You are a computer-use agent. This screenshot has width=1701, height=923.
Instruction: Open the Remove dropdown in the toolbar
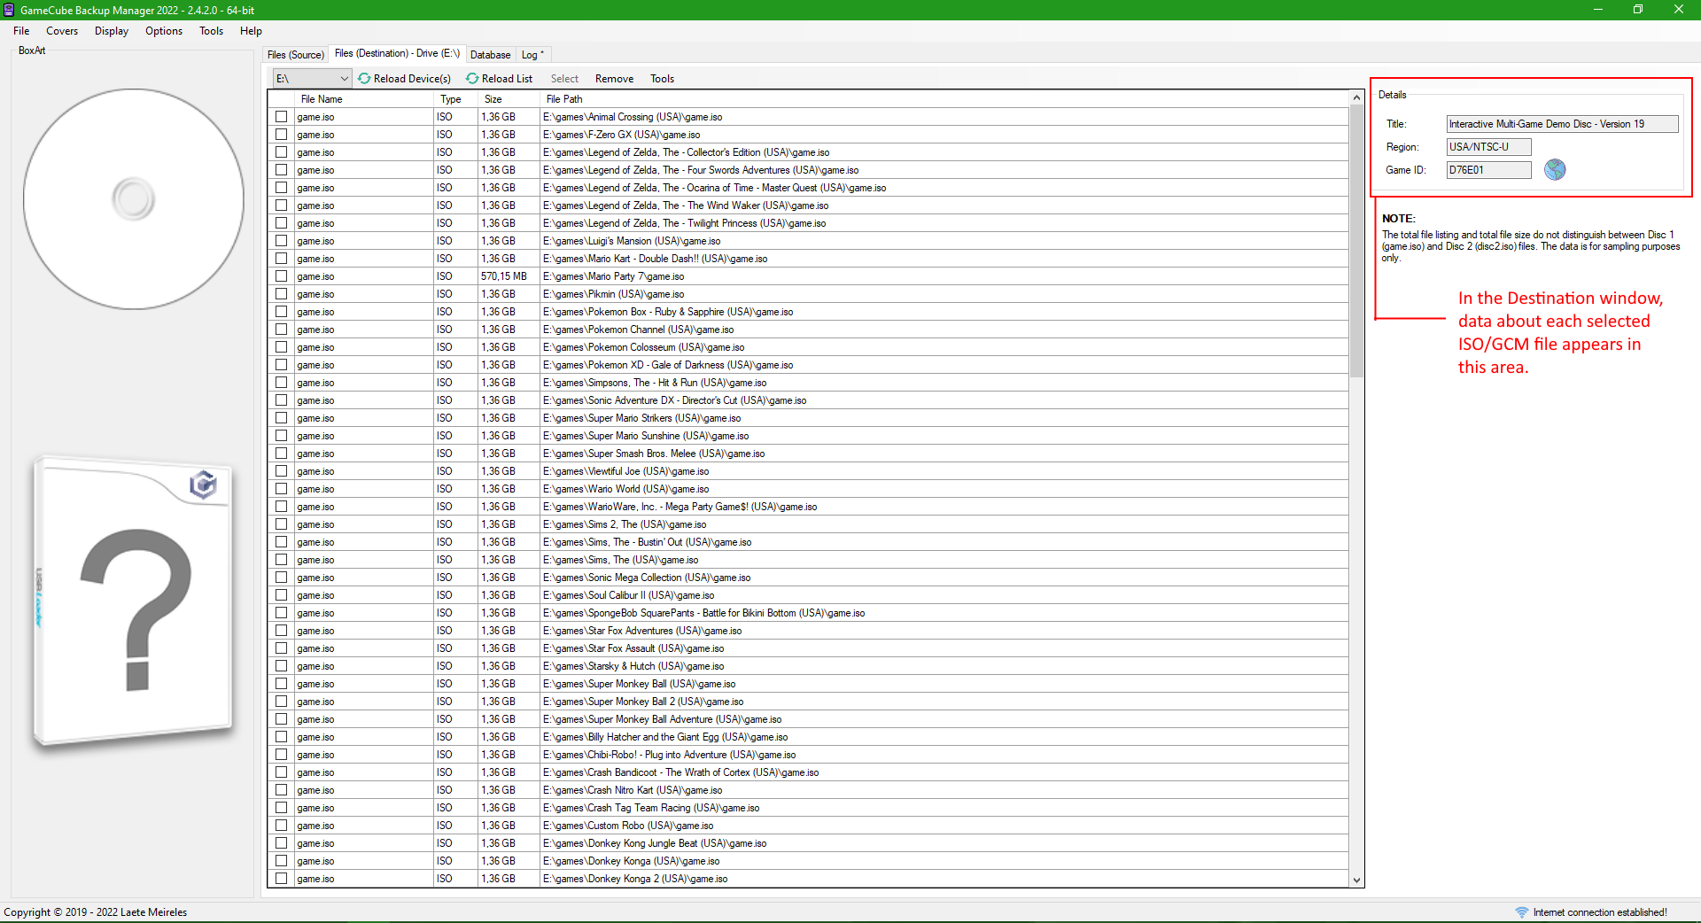point(614,79)
